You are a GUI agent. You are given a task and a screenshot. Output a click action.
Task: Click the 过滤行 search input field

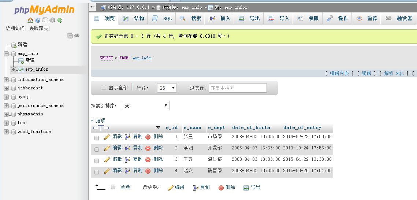tap(238, 88)
